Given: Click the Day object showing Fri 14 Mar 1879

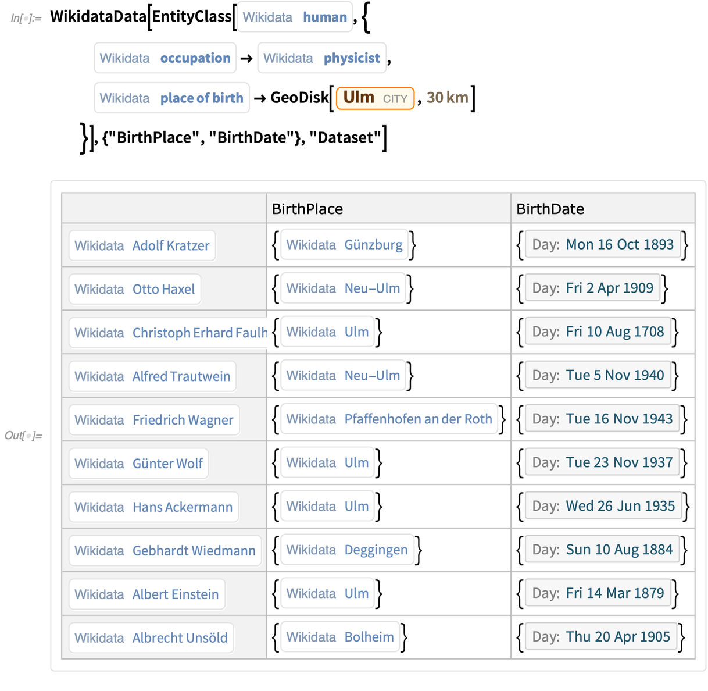Looking at the screenshot, I should tap(602, 593).
